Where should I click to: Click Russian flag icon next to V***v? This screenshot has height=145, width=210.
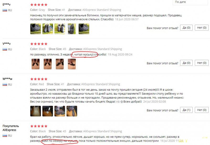coord(5,49)
